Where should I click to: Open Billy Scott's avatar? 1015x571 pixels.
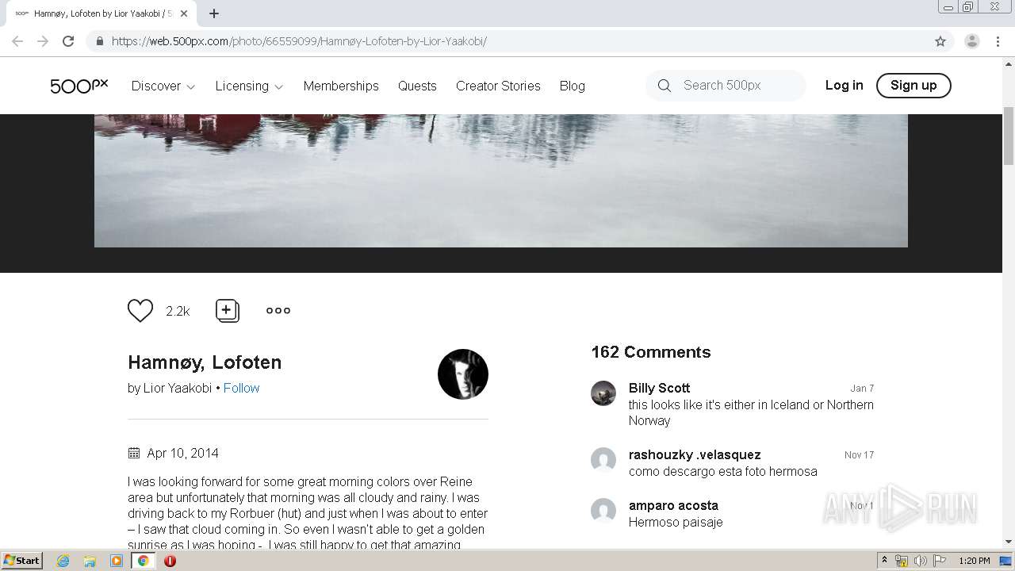point(603,393)
